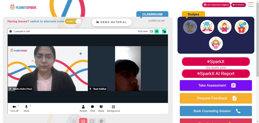259x123 pixels.
Task: Click 'Ryan Kakkar' name label
Action: (100, 89)
